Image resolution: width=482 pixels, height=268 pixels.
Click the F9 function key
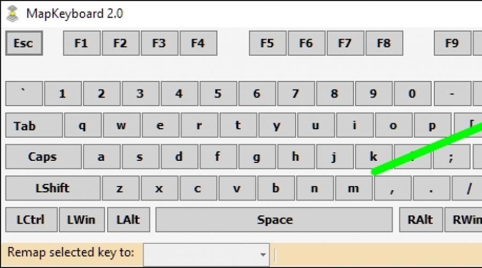(x=452, y=43)
